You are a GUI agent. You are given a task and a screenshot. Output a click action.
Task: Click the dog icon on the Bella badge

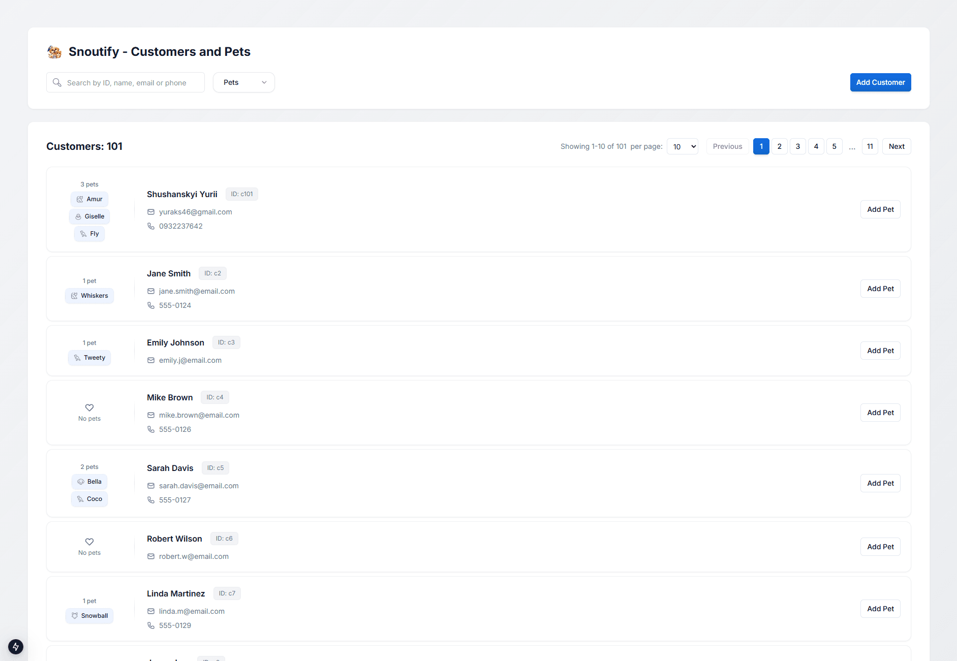click(82, 481)
